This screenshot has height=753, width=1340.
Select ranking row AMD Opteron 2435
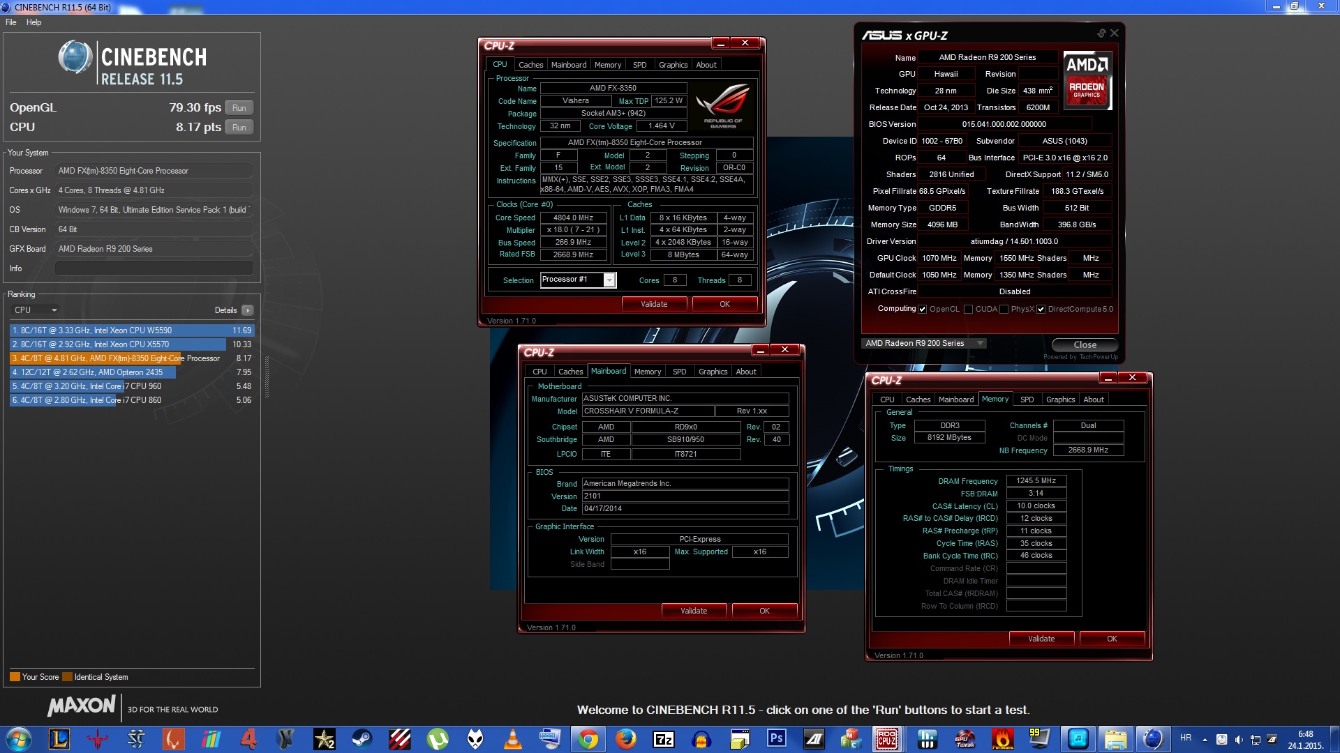click(x=131, y=372)
